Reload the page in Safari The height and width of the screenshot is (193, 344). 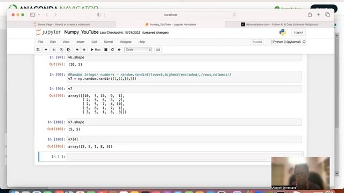point(234,14)
